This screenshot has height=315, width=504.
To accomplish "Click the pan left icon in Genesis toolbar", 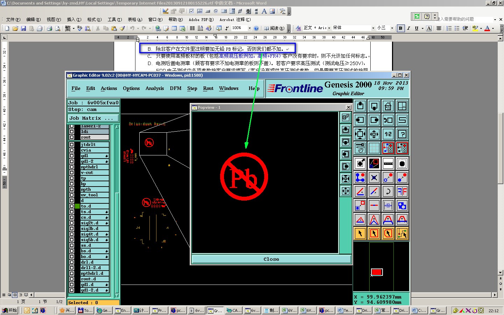I will (x=360, y=120).
